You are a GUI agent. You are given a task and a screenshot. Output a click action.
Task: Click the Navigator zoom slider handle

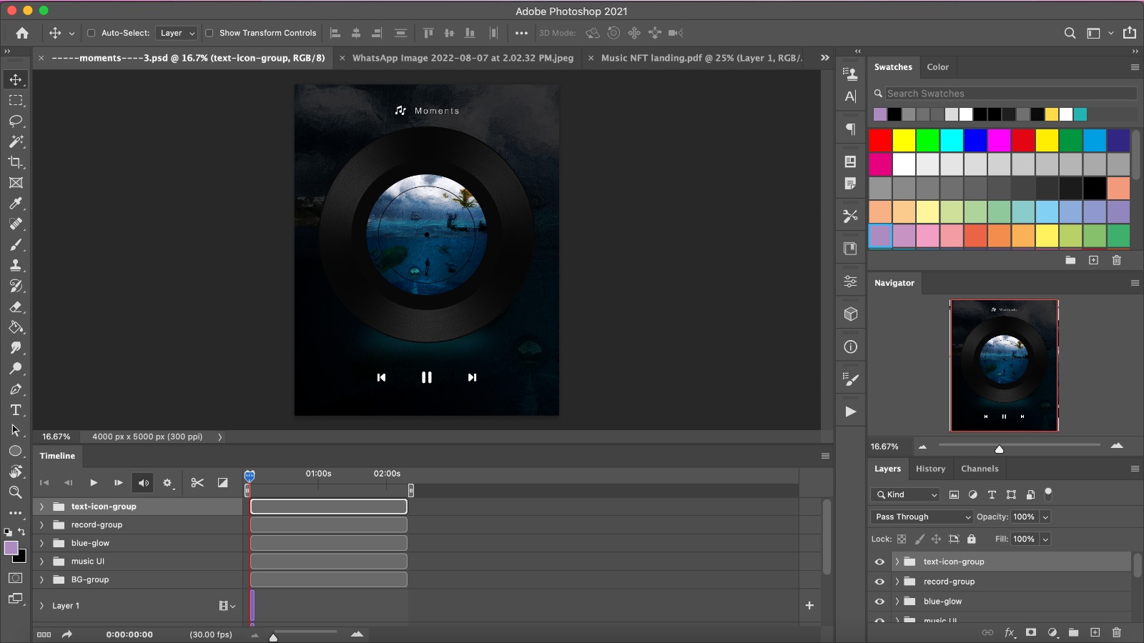999,449
